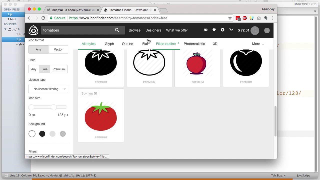The width and height of the screenshot is (320, 180).
Task: Click the Evernote elephant extension icon
Action: tap(266, 18)
